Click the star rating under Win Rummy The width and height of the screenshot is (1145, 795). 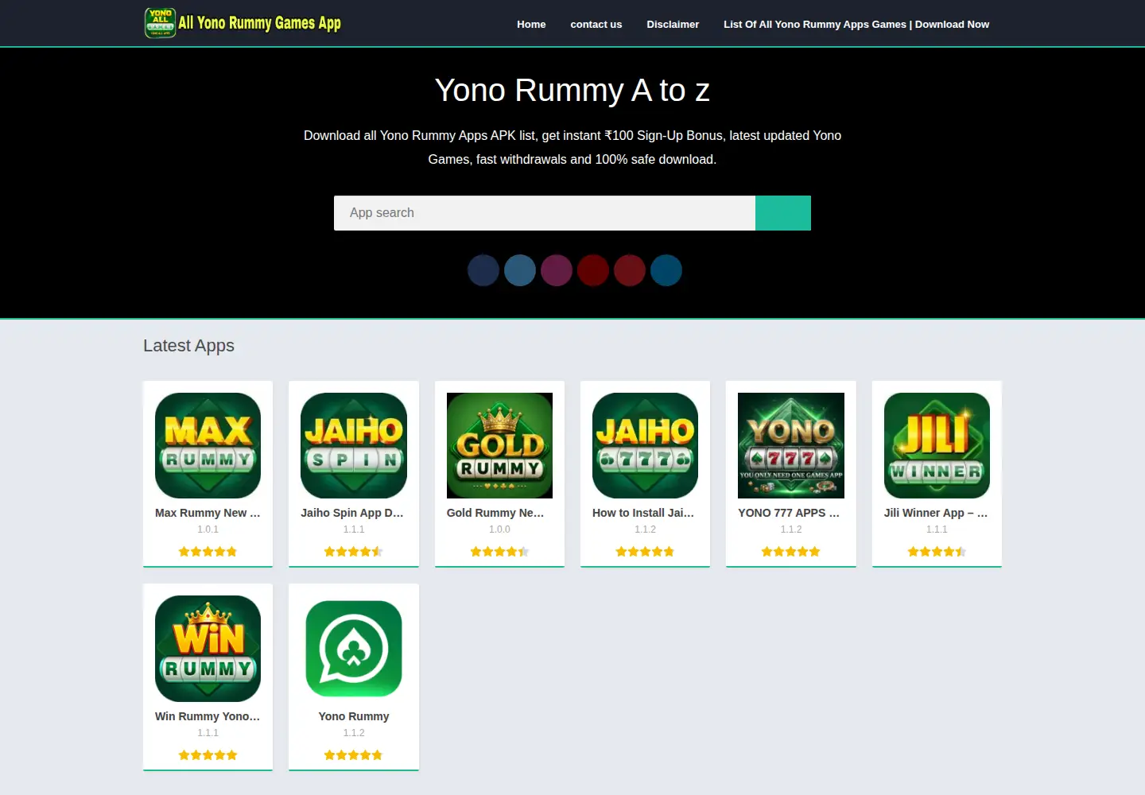(208, 755)
